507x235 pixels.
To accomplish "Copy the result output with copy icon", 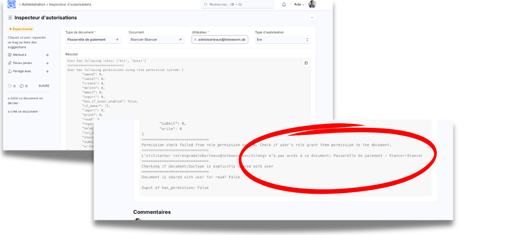I will (306, 63).
